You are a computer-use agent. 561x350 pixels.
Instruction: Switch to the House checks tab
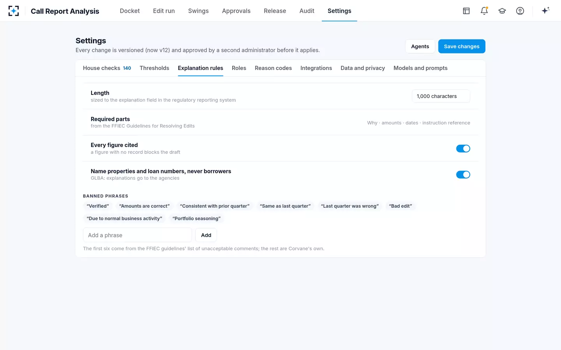[x=107, y=68]
